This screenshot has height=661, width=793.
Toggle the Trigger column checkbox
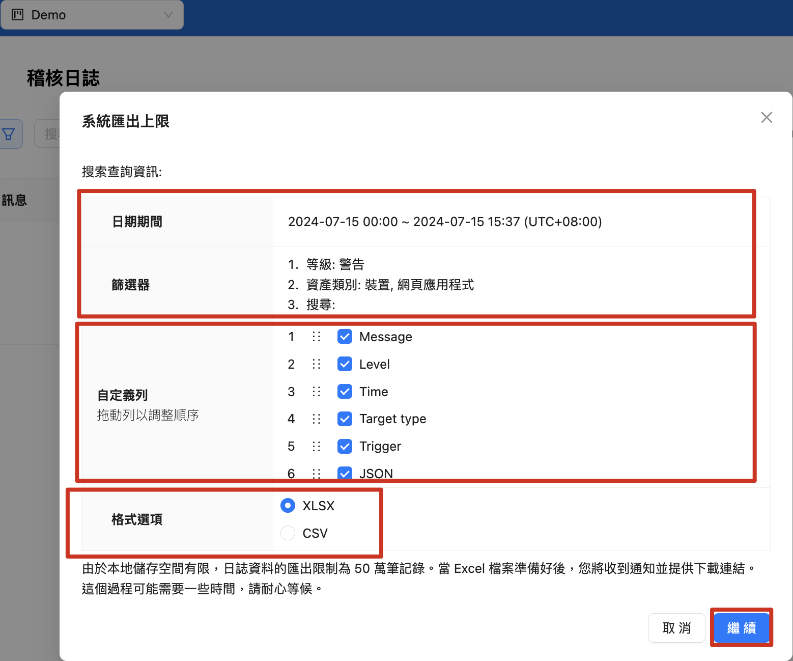point(345,446)
